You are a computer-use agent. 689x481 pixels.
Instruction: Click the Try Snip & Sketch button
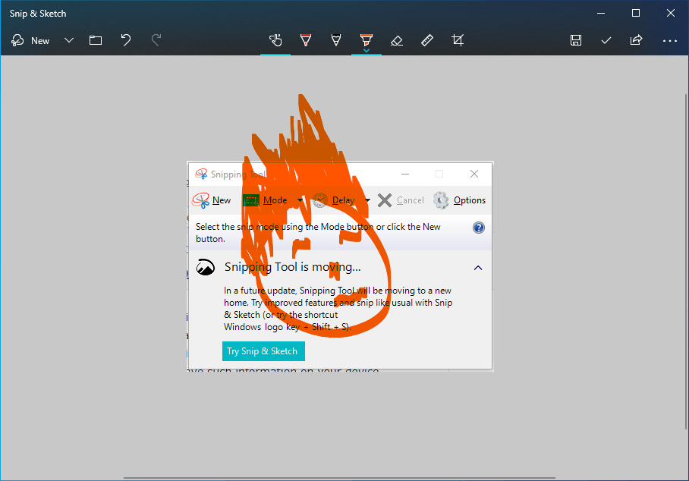tap(263, 351)
